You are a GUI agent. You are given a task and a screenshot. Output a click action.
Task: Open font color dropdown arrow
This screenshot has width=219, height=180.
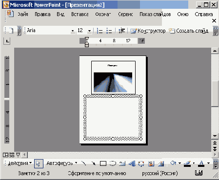208,163
